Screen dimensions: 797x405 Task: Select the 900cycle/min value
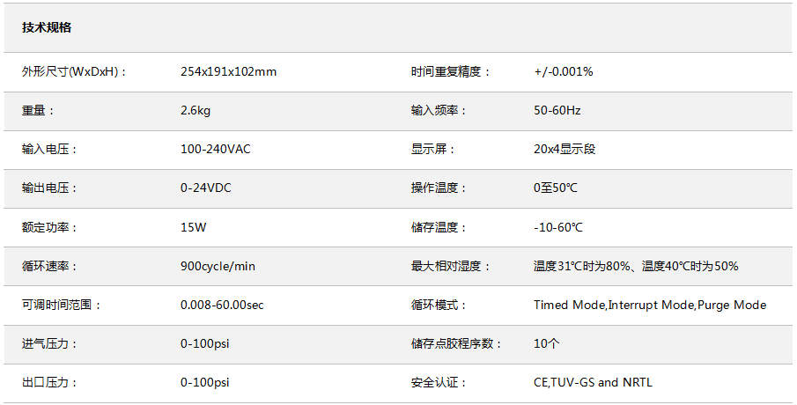tap(218, 266)
